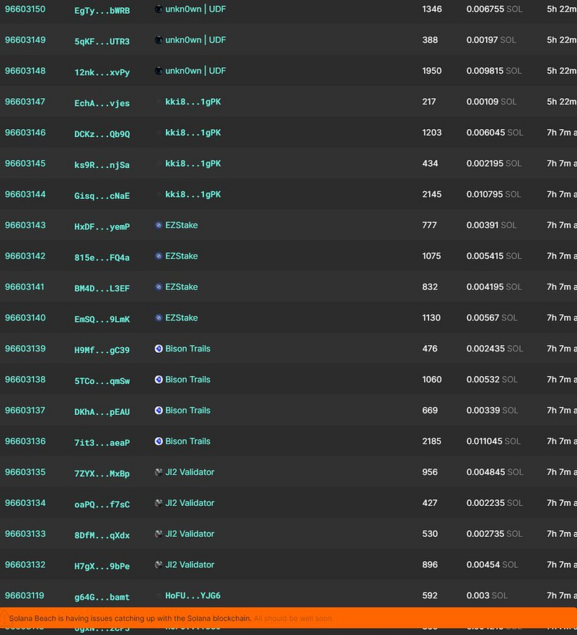Open block 96603149
The image size is (577, 635).
25,40
